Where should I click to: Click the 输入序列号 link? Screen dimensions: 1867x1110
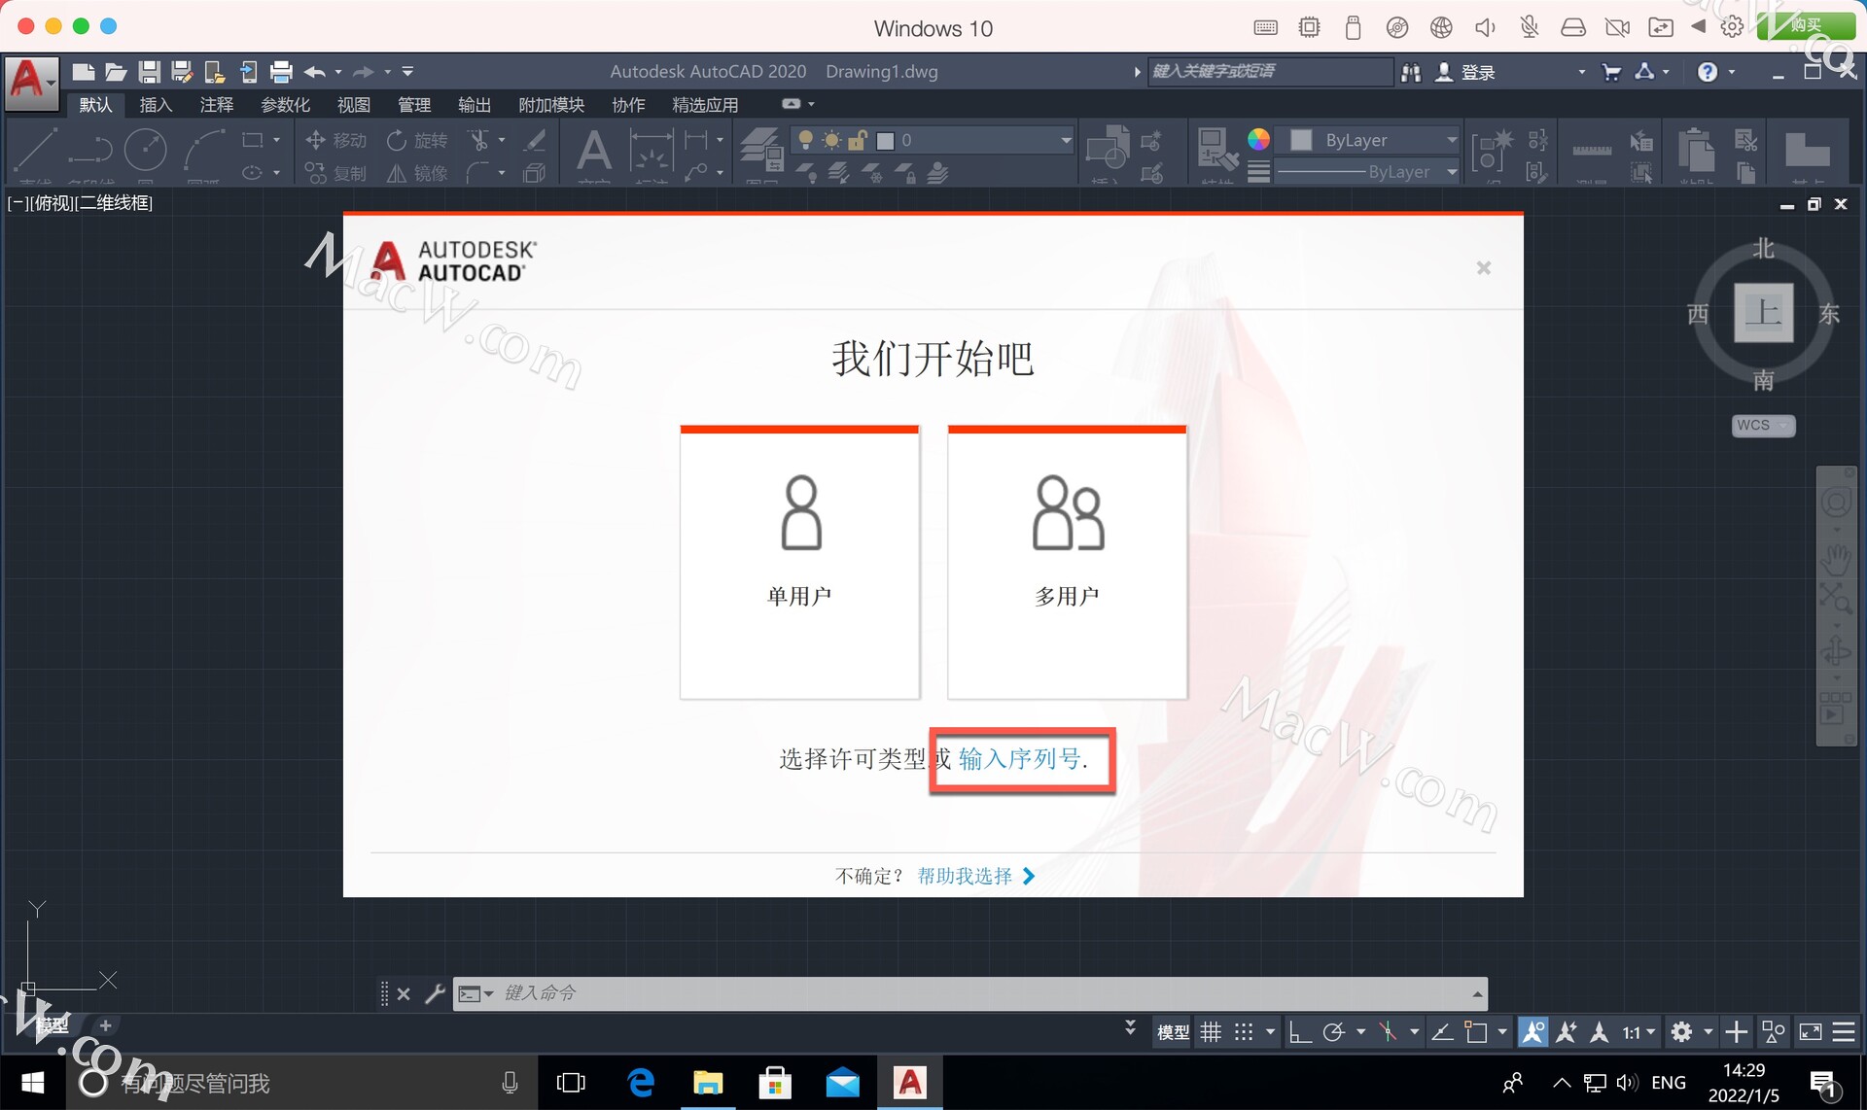point(1019,759)
